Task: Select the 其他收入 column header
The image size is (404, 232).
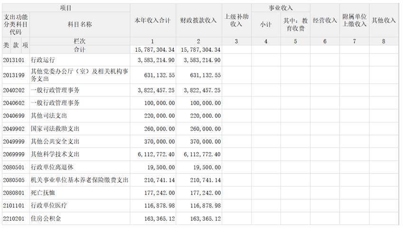Action: (384, 21)
